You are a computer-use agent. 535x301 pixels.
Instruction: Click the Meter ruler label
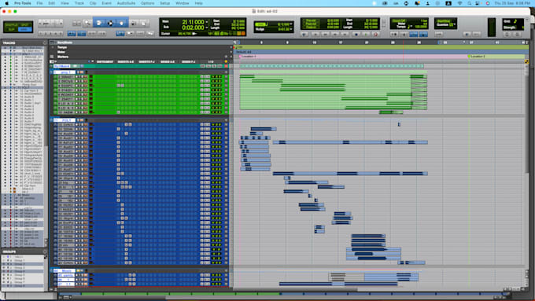tap(61, 52)
